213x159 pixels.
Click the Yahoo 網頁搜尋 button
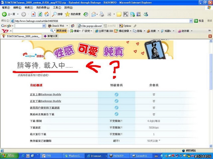[62, 31]
